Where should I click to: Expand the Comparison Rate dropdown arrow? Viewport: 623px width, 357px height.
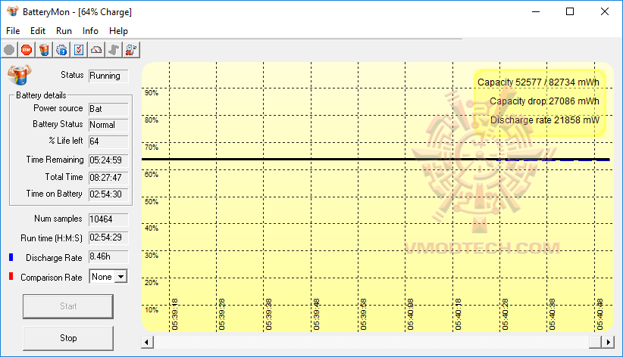[121, 277]
